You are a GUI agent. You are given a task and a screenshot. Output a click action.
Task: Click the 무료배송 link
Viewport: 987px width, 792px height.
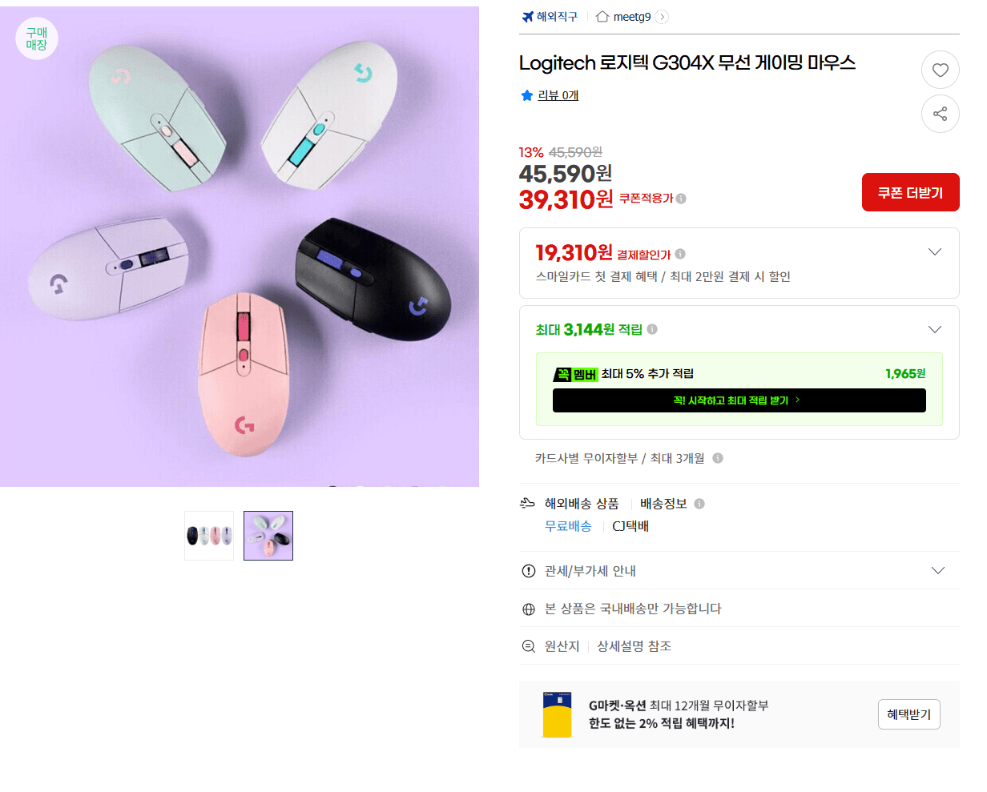coord(568,526)
